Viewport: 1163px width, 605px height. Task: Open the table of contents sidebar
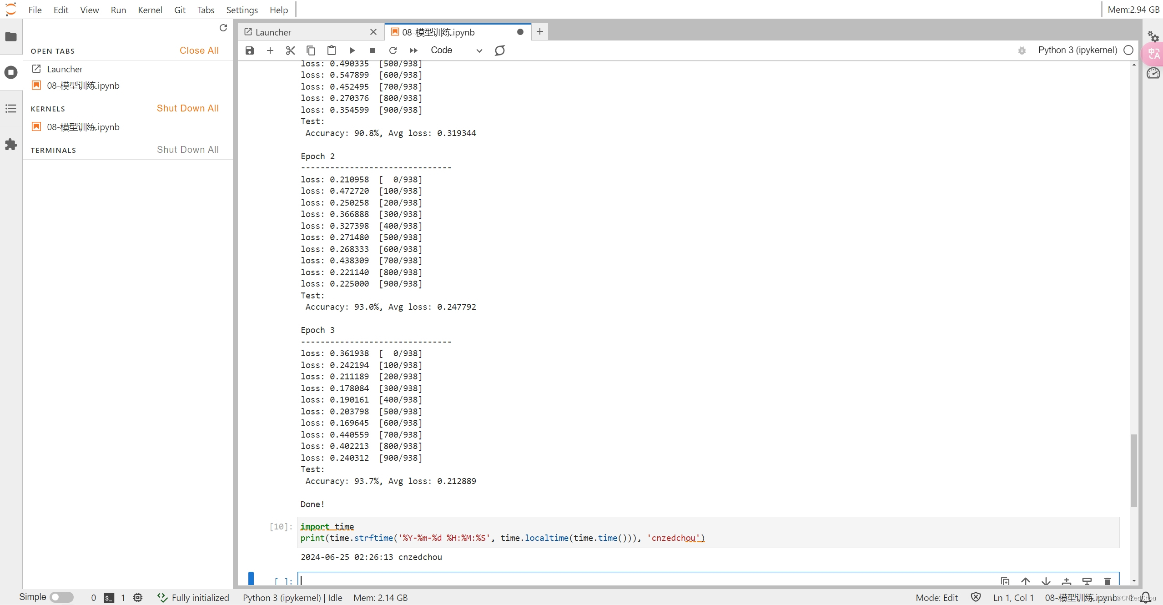[x=11, y=109]
